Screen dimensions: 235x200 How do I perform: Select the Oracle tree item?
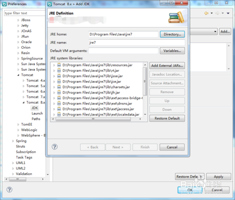(26, 42)
